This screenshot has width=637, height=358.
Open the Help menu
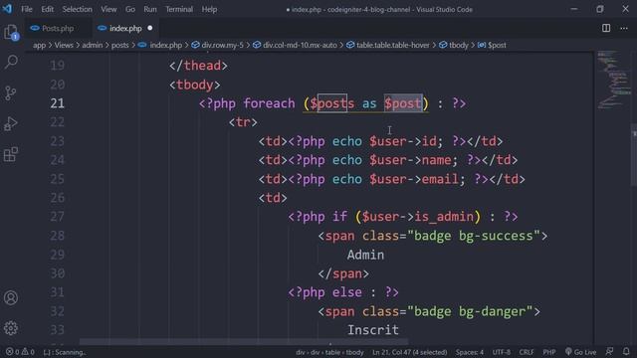[x=209, y=9]
